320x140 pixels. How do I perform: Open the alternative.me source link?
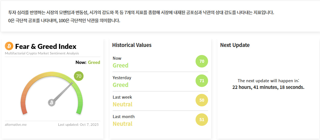[x=16, y=124]
